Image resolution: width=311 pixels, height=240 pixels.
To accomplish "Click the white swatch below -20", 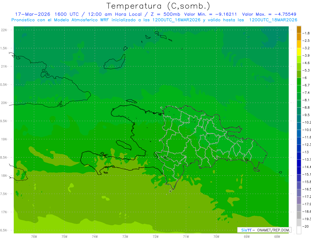I will pyautogui.click(x=299, y=230).
